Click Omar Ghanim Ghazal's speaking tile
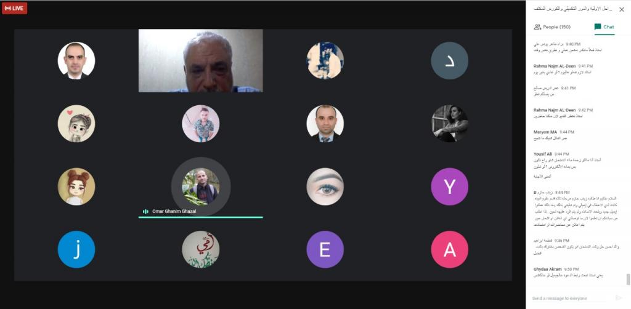 [201, 187]
